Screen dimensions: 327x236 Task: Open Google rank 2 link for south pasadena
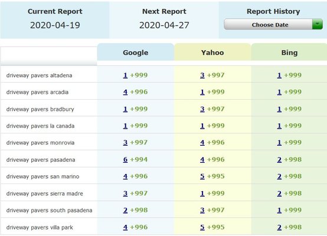click(125, 210)
